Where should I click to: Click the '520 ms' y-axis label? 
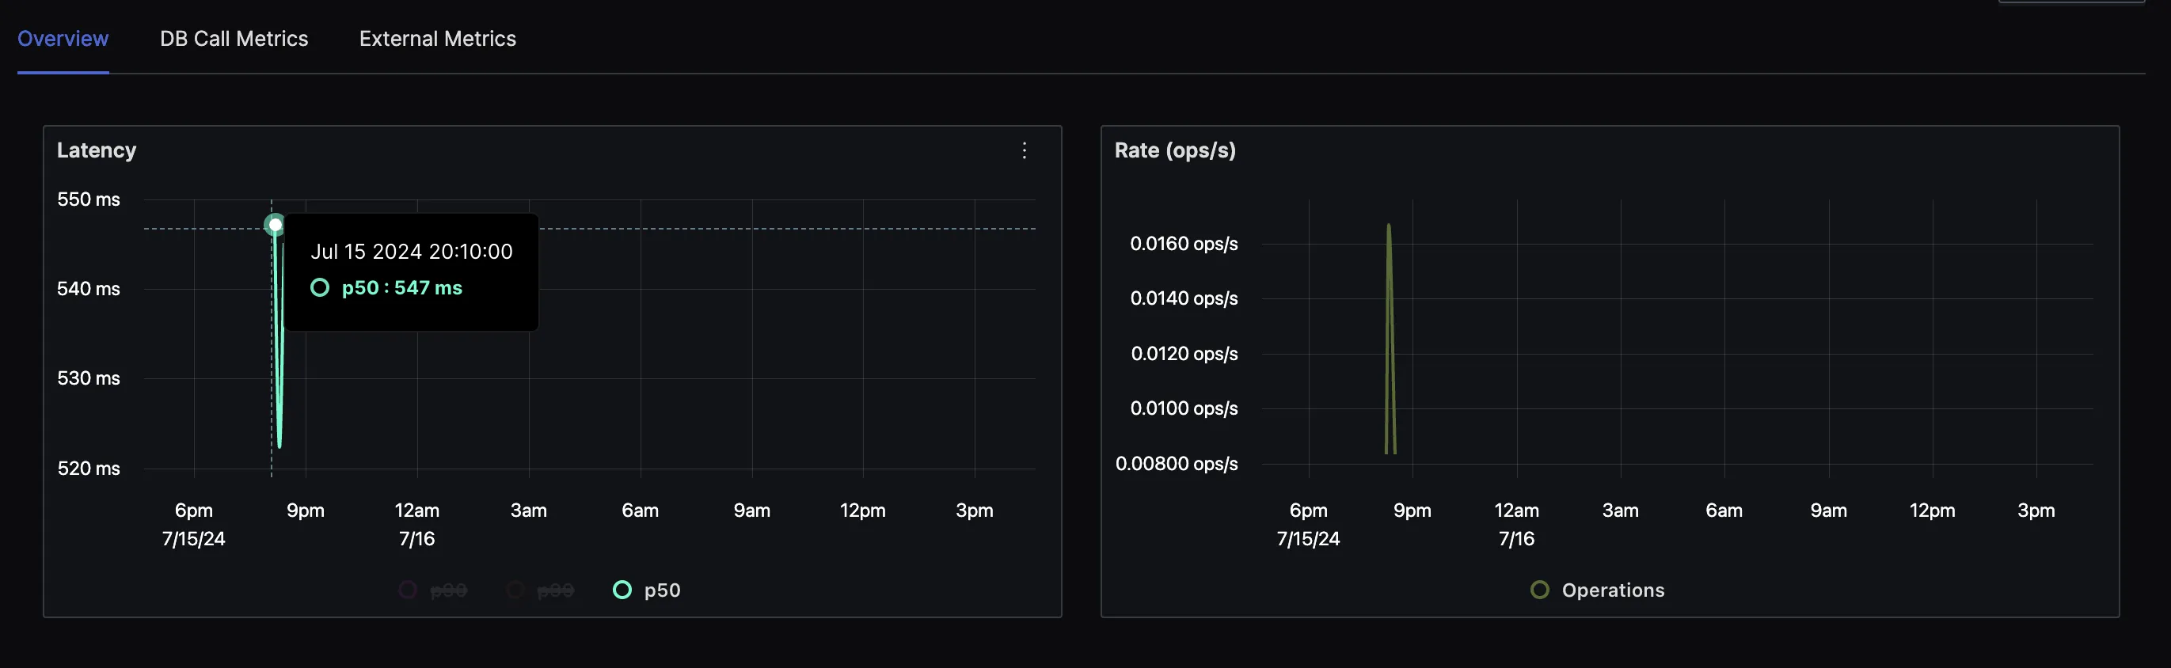89,469
